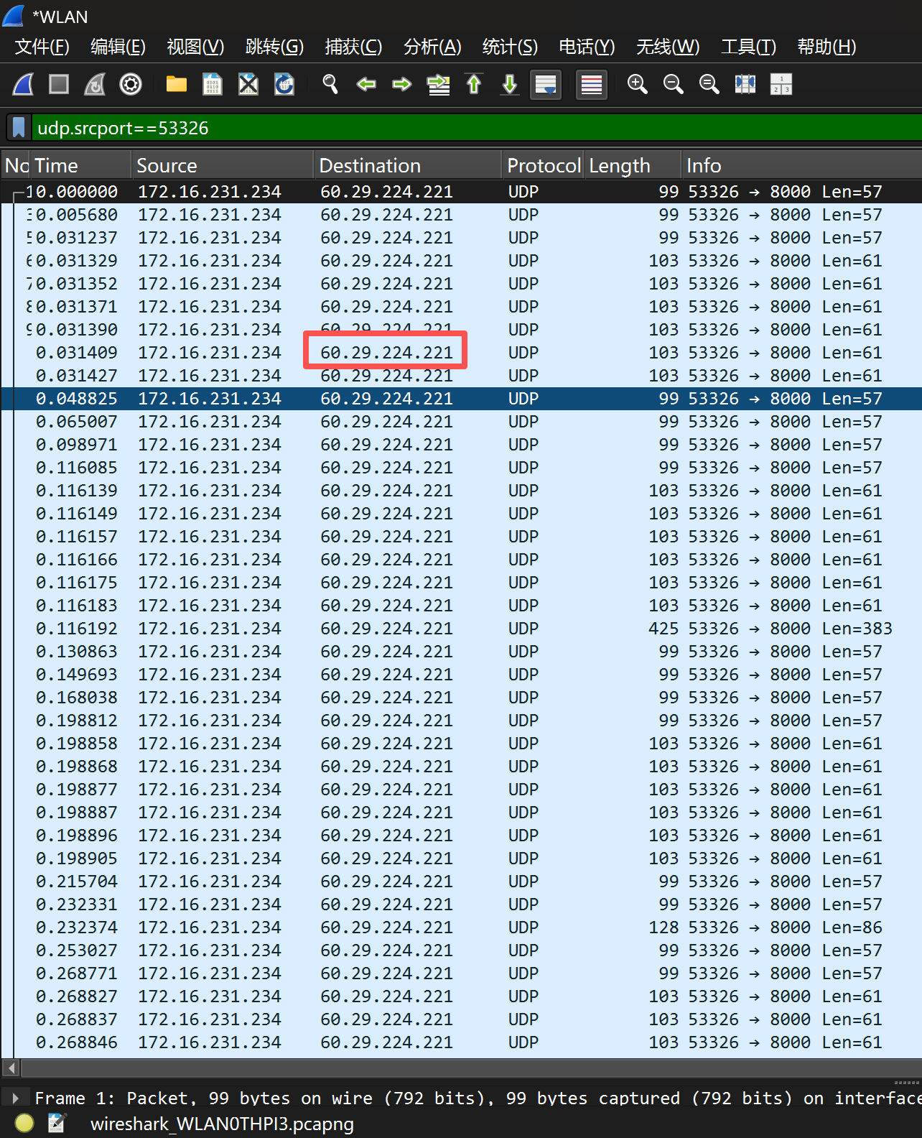Go back in packet history
This screenshot has height=1138, width=922.
click(366, 85)
